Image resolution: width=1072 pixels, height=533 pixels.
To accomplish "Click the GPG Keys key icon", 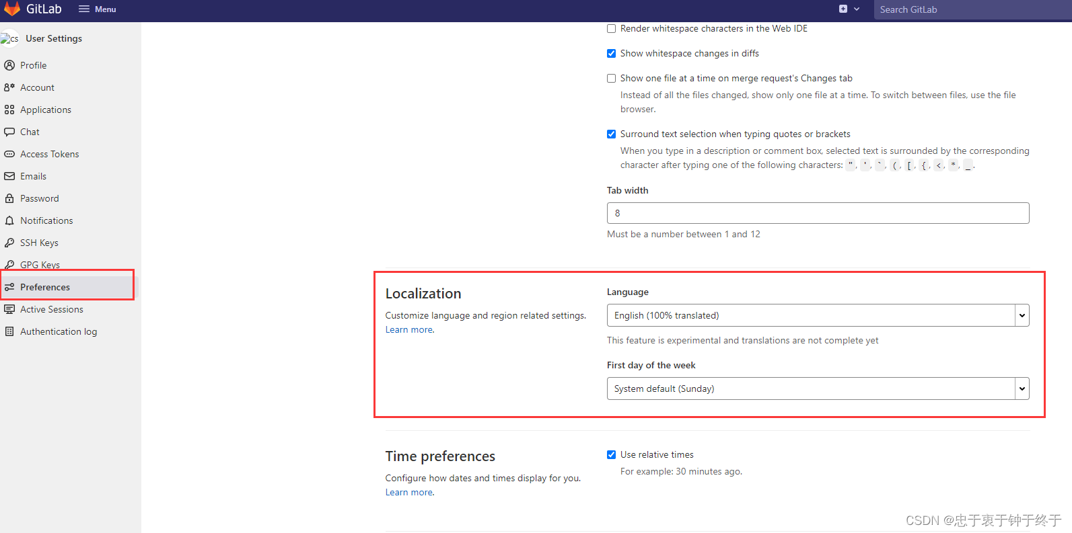I will (9, 265).
